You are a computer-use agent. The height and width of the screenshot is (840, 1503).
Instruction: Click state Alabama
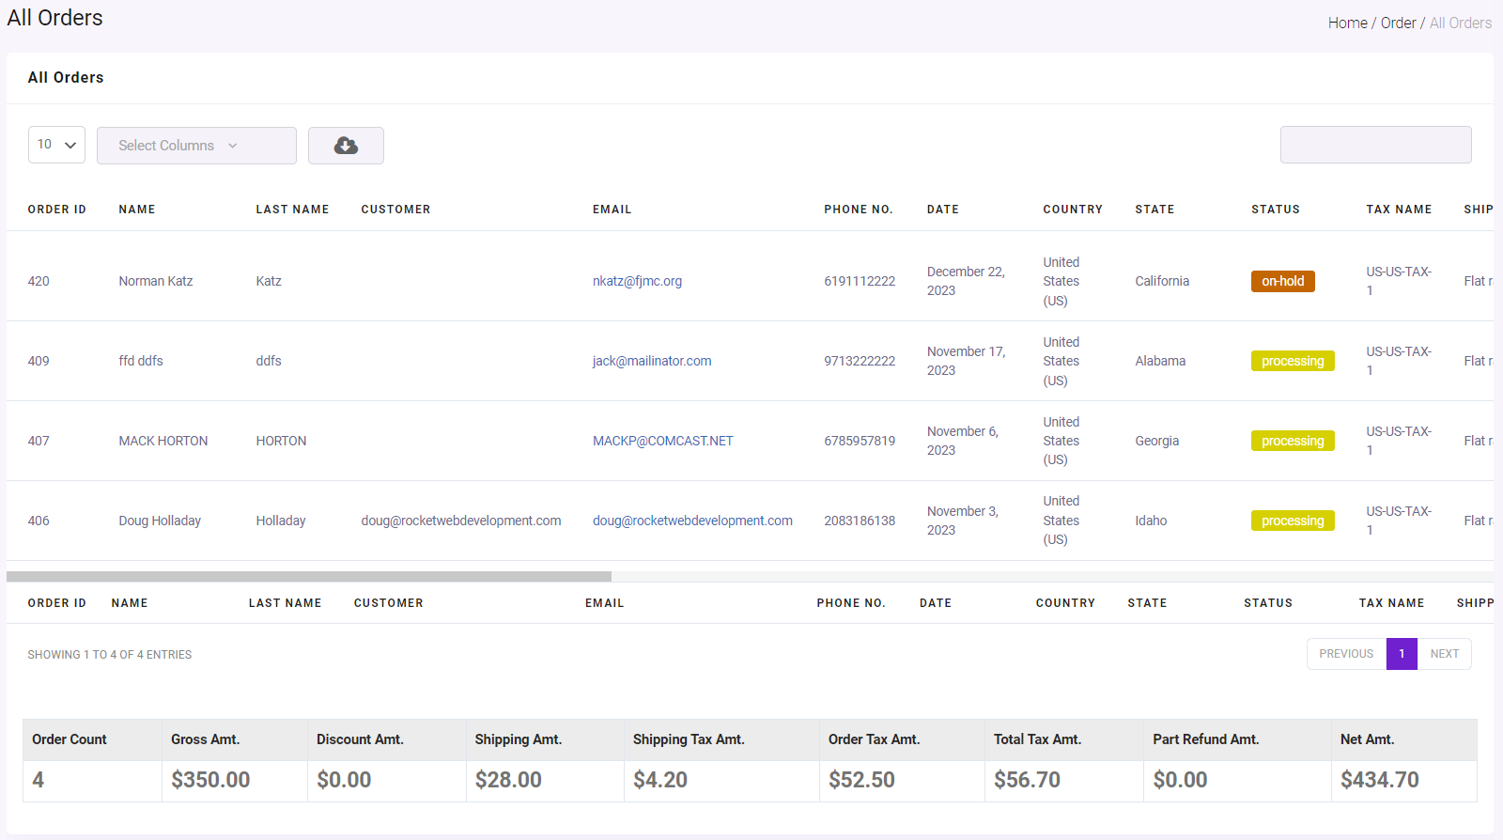coord(1160,361)
